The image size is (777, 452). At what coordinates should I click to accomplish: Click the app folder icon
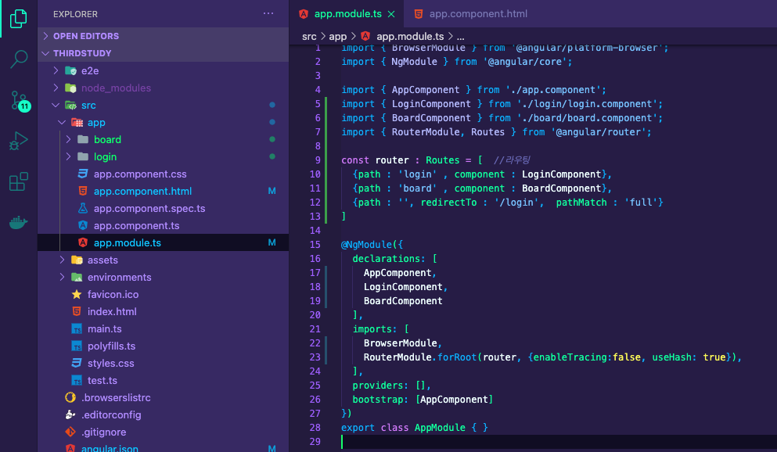click(77, 122)
